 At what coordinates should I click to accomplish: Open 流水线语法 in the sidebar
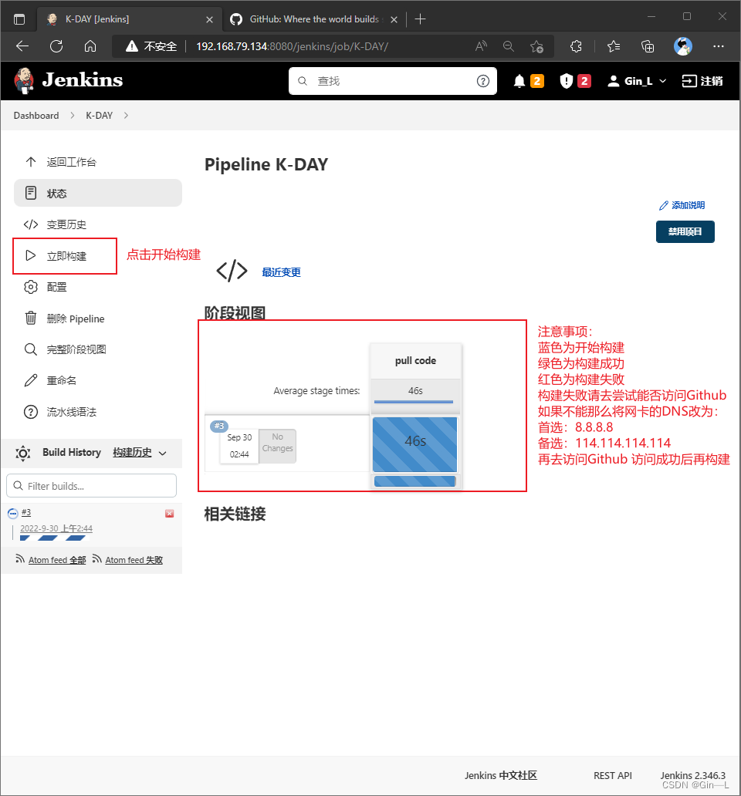pyautogui.click(x=97, y=412)
